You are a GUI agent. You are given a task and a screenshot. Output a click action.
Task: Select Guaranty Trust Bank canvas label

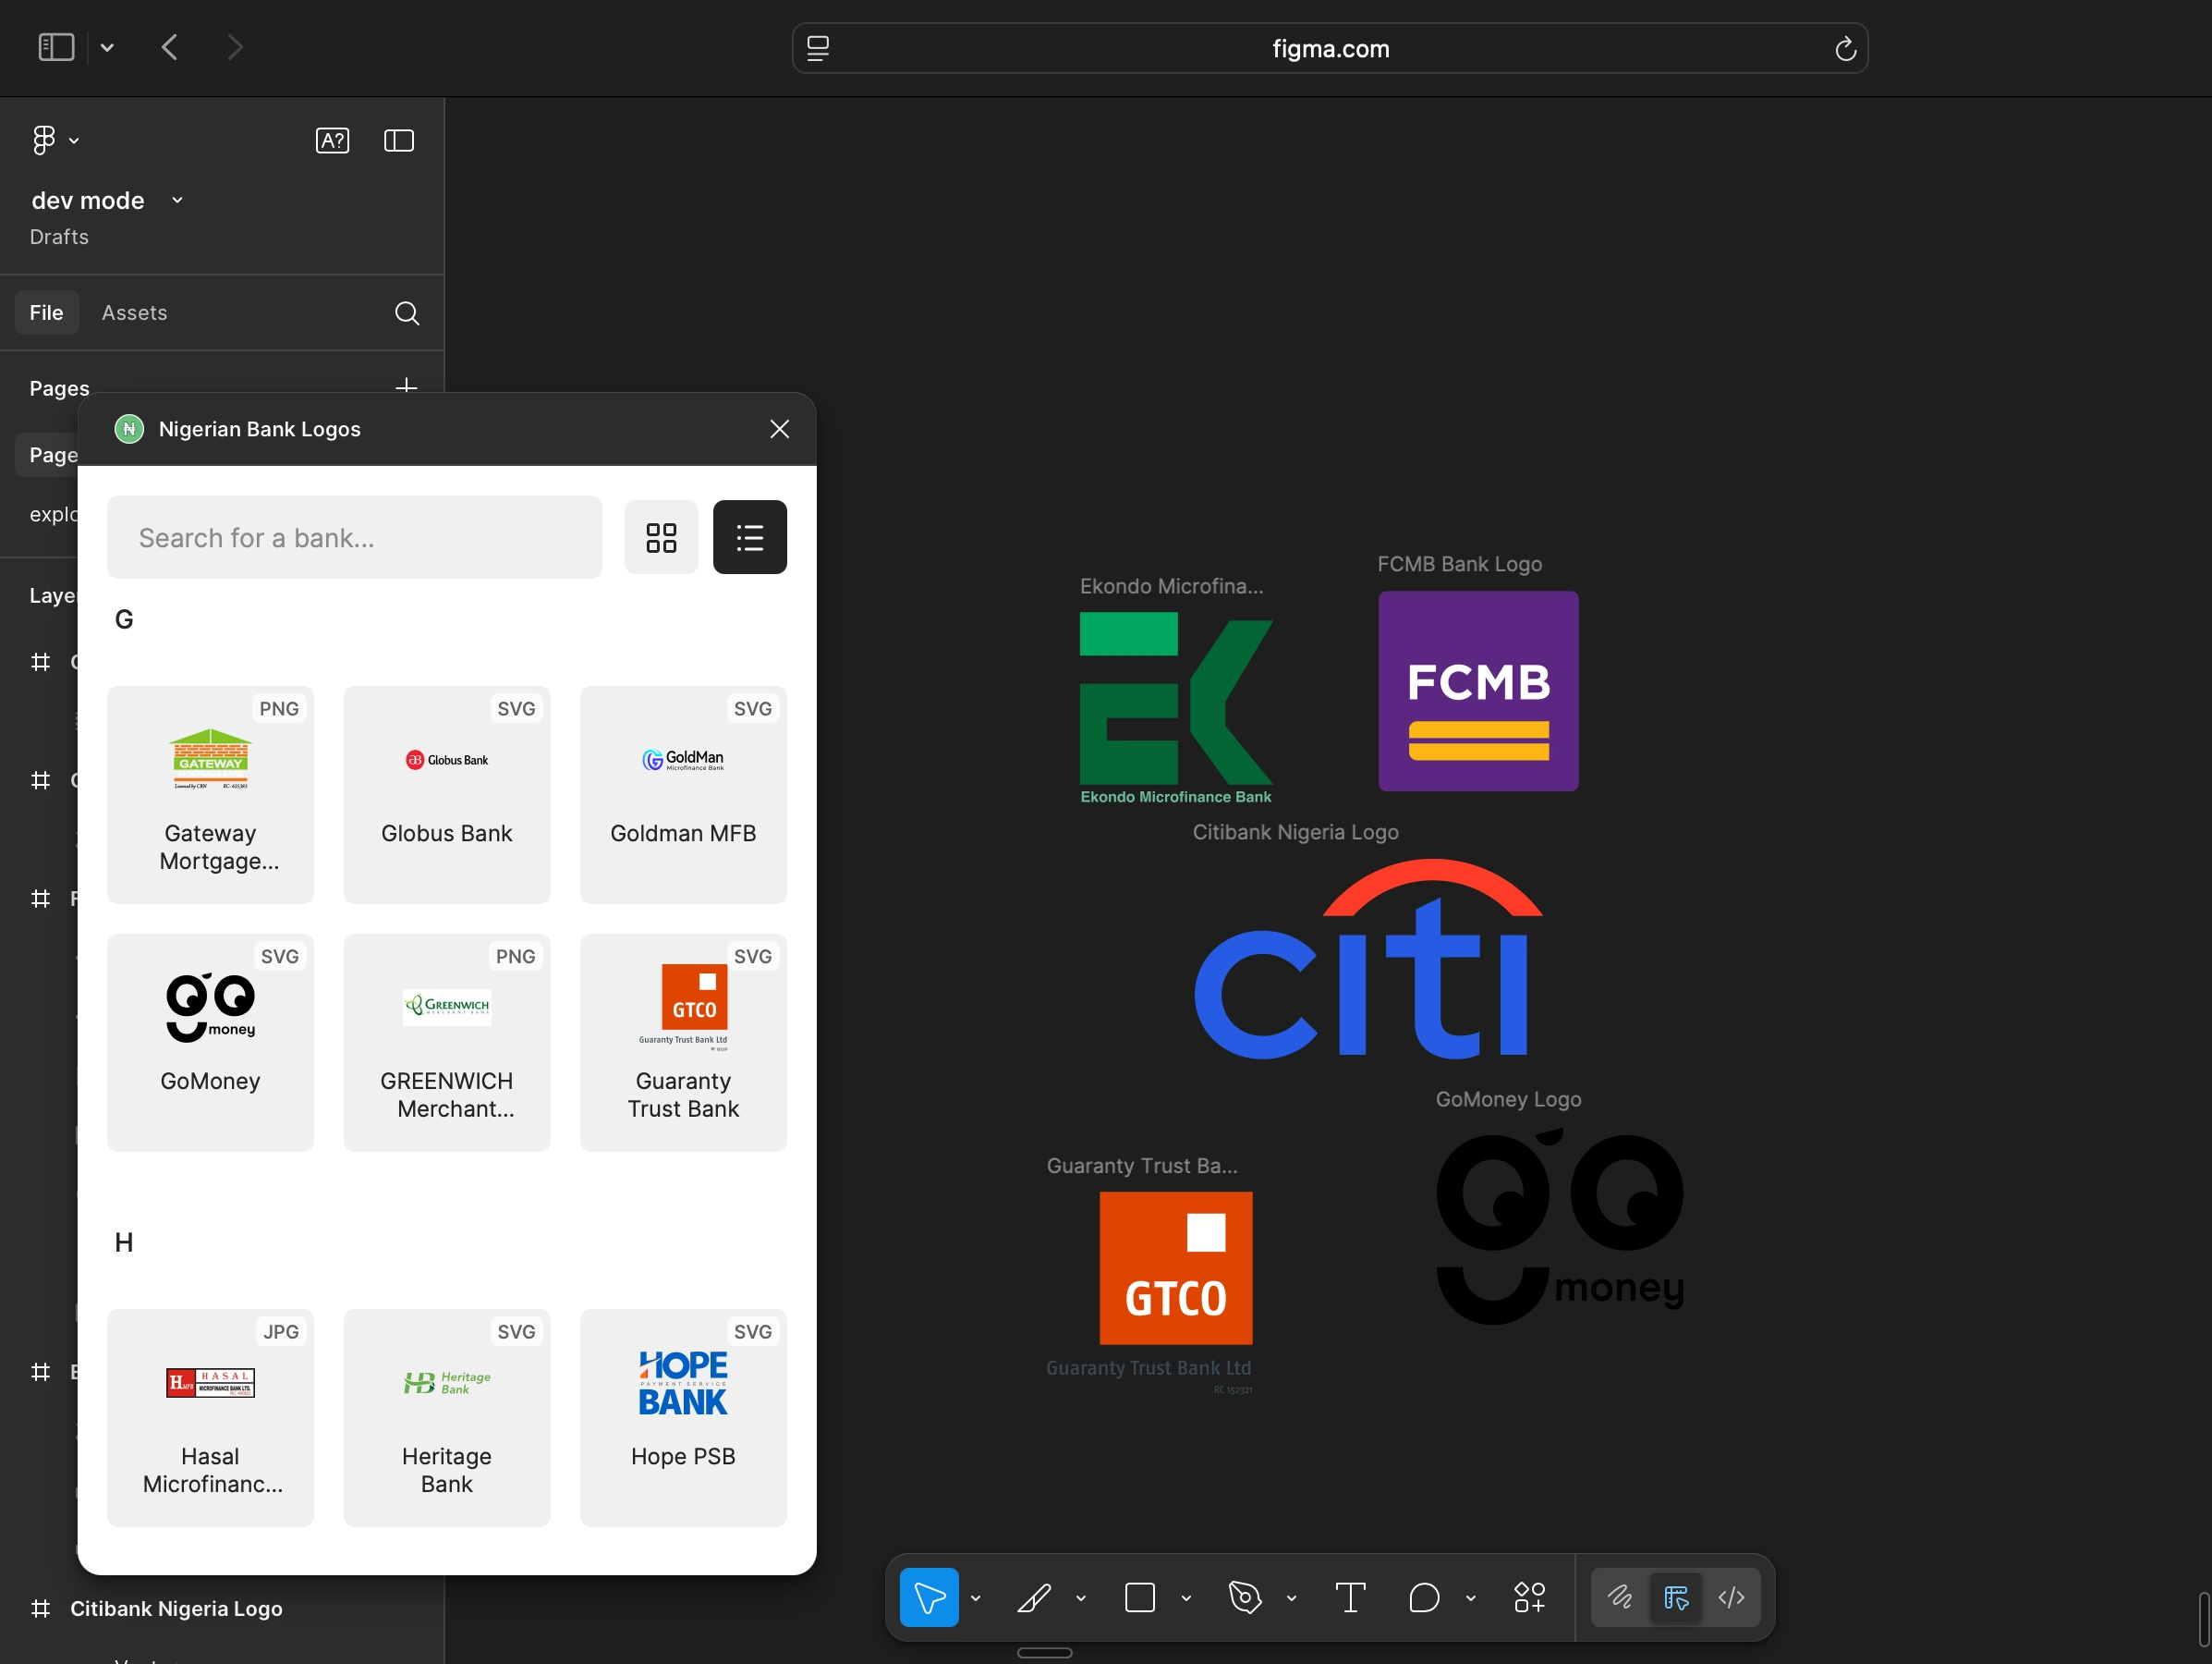pyautogui.click(x=1142, y=1167)
